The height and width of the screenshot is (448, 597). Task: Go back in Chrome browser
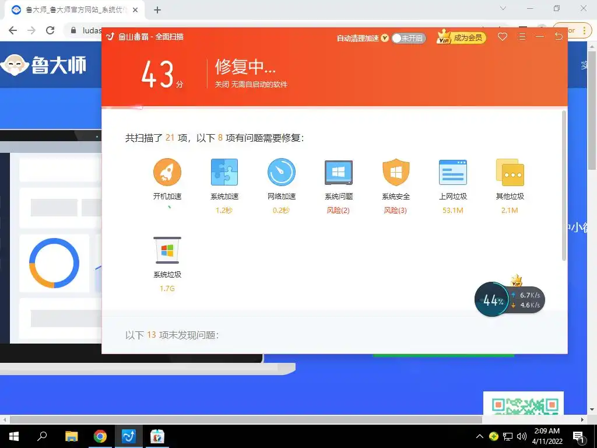[x=13, y=30]
